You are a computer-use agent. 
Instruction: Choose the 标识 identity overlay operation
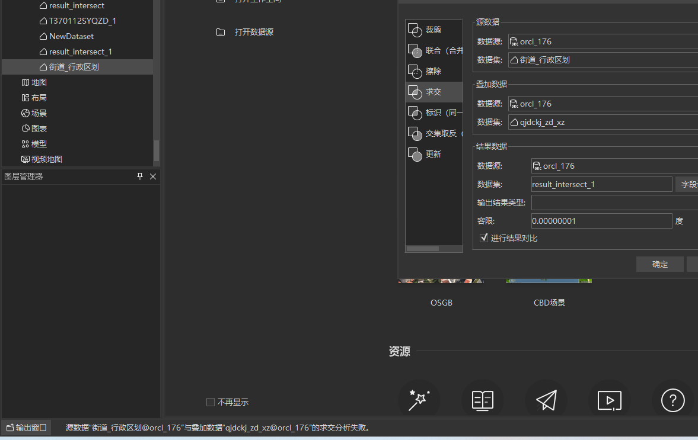(434, 113)
